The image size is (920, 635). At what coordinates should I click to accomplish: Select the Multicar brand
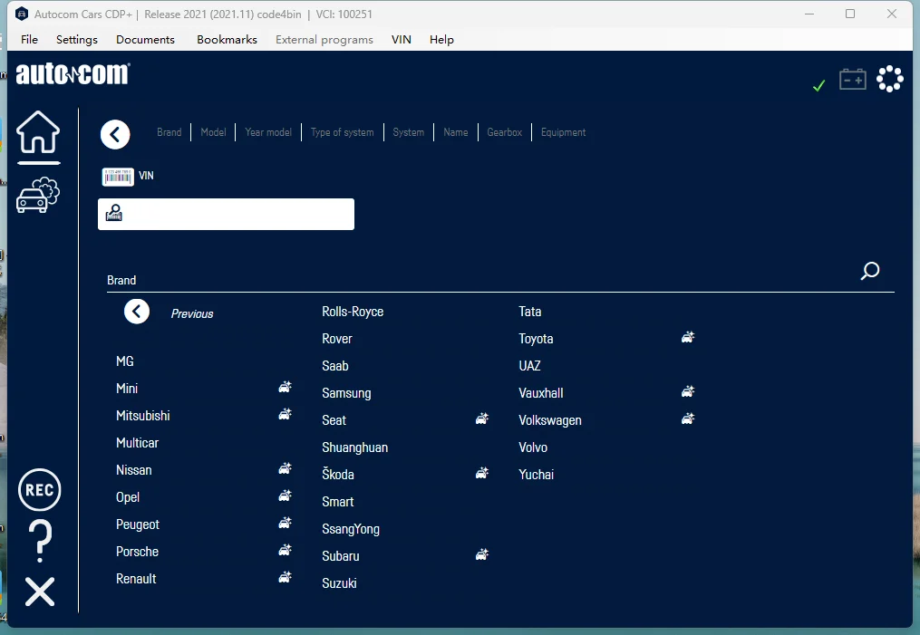(x=137, y=443)
